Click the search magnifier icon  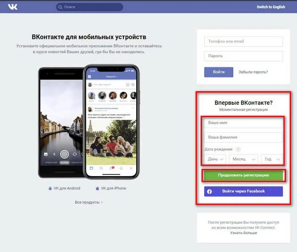point(60,7)
